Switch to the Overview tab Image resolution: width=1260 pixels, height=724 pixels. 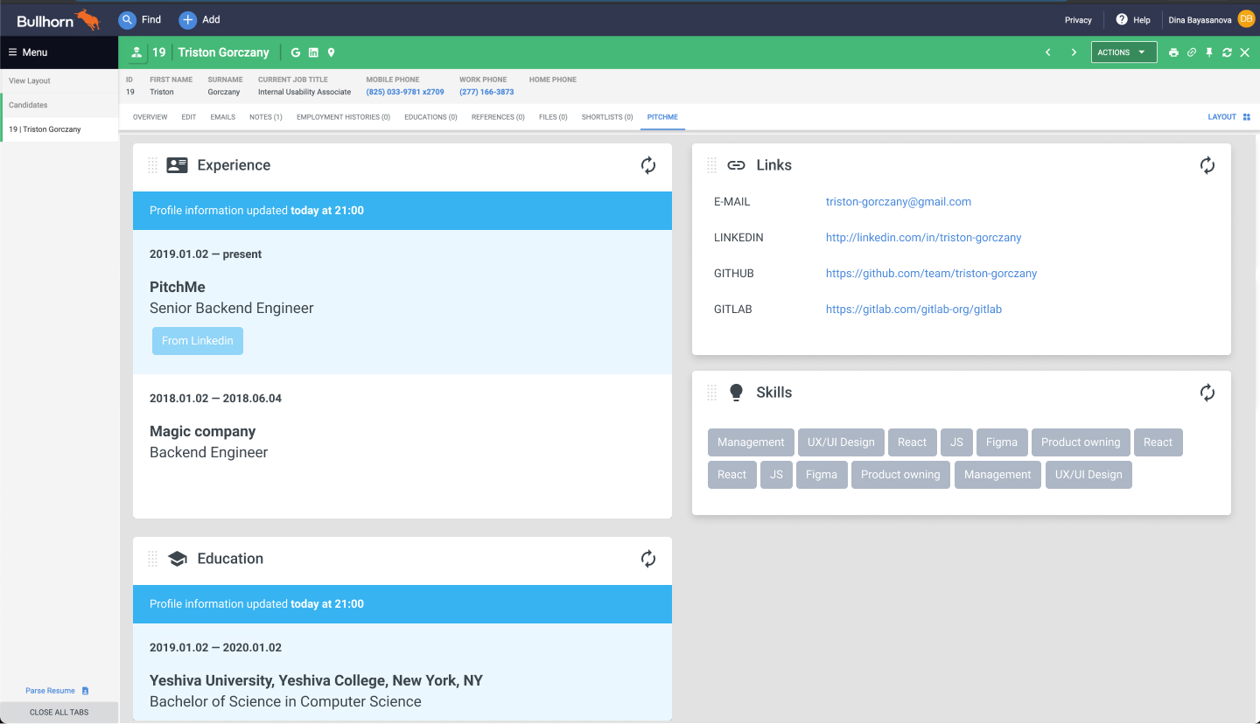pos(150,117)
